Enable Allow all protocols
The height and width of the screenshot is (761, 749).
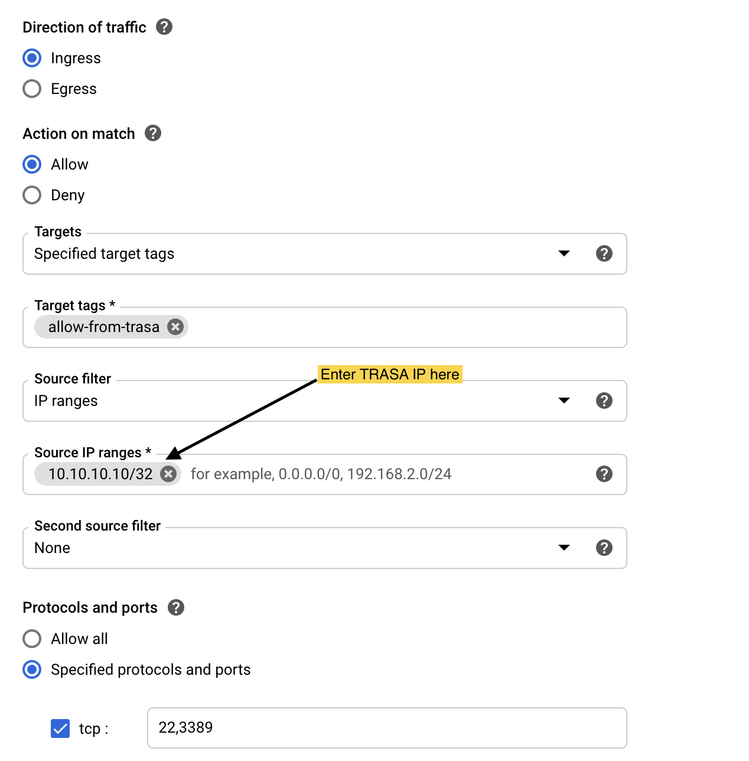click(x=32, y=639)
